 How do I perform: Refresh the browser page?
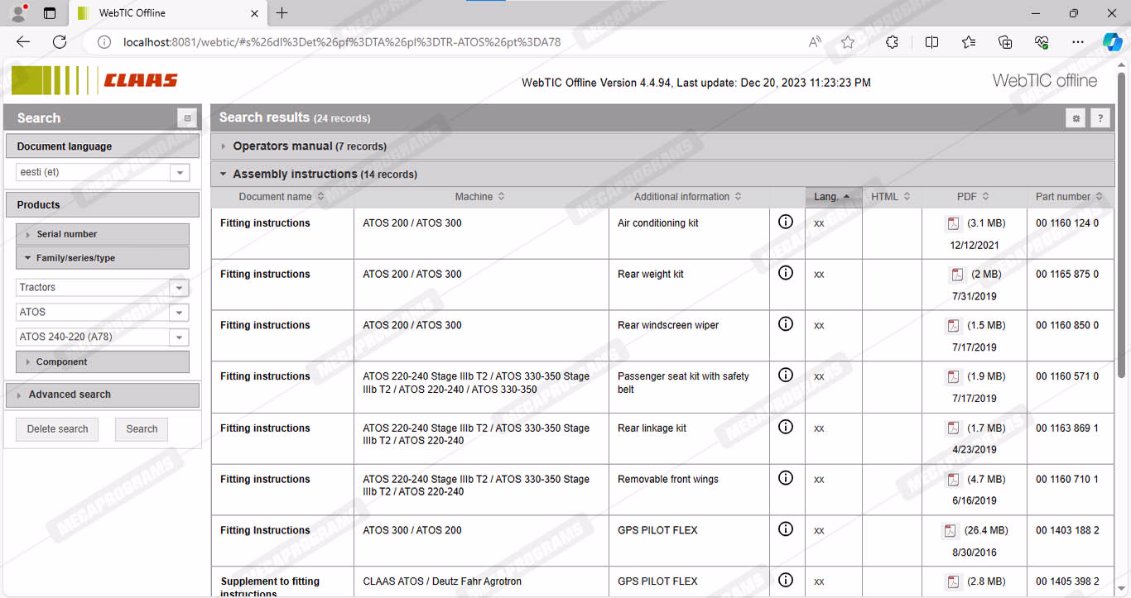(x=60, y=42)
